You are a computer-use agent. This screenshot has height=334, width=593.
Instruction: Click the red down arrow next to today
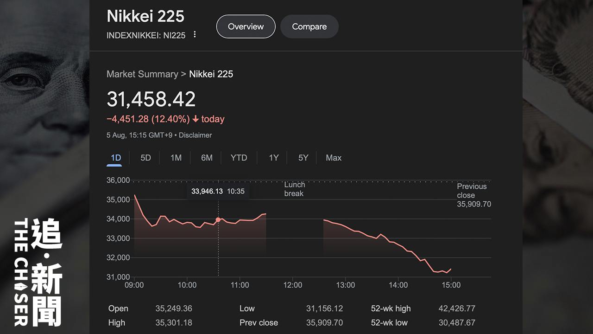(x=196, y=119)
